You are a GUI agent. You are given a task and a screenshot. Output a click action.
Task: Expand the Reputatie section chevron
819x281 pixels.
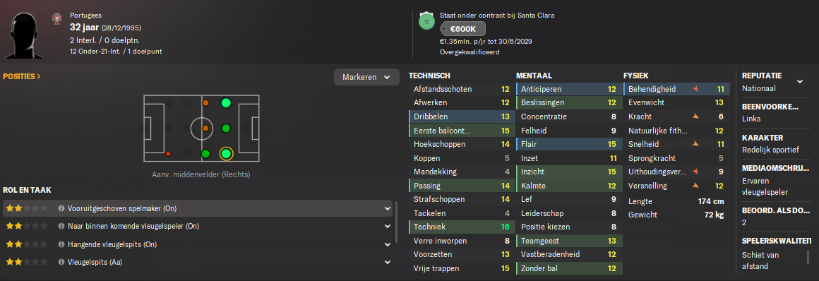coord(799,81)
